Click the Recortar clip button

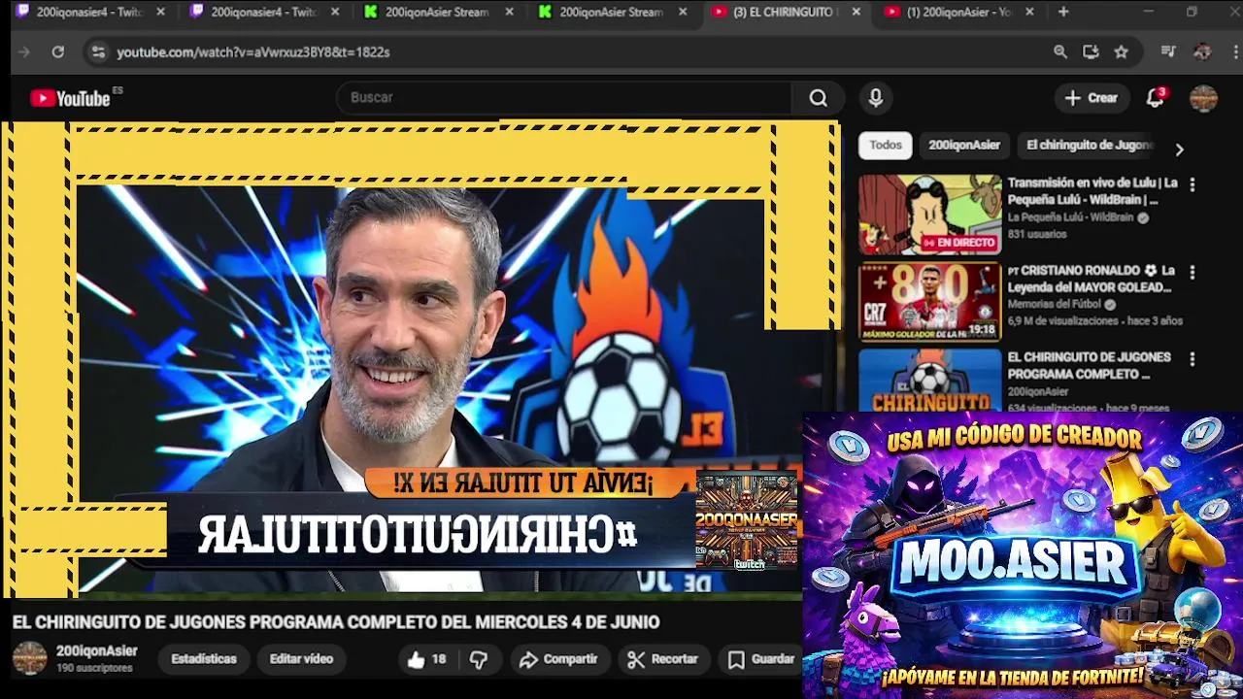[663, 659]
